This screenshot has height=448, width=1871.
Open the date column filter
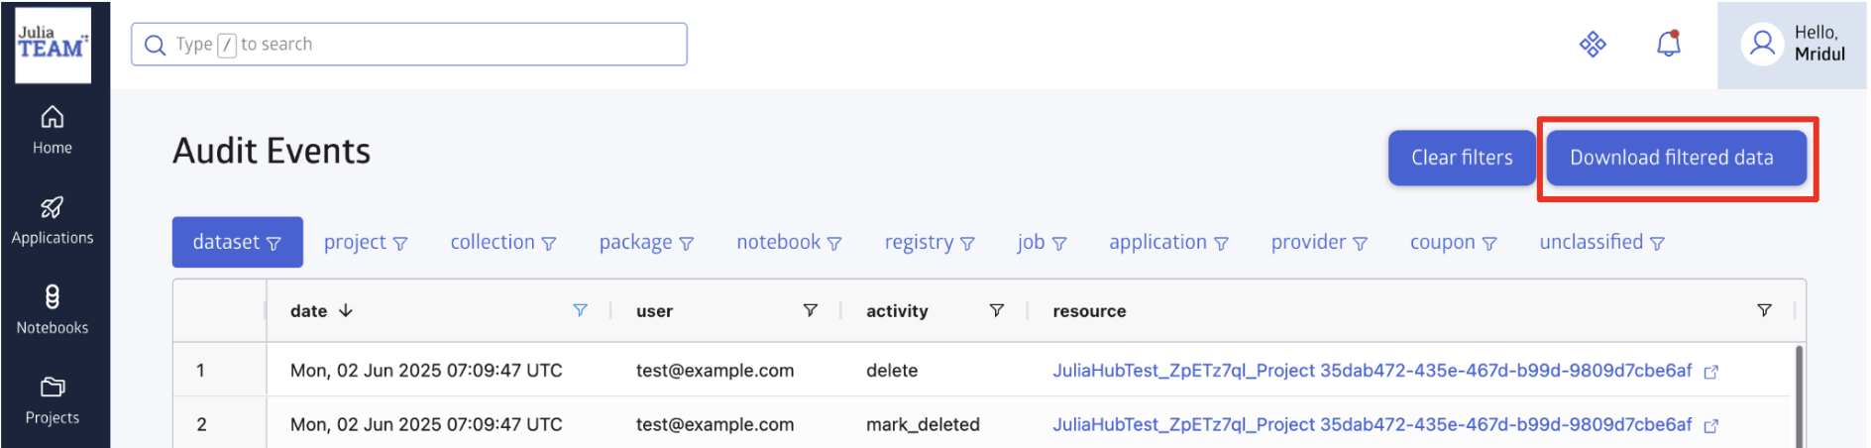(x=580, y=310)
